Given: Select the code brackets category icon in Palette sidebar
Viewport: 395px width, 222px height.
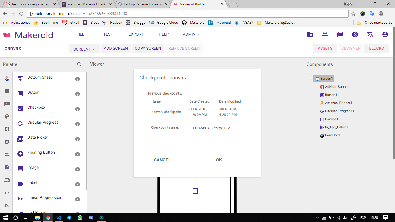Looking at the screenshot, I should point(7,193).
